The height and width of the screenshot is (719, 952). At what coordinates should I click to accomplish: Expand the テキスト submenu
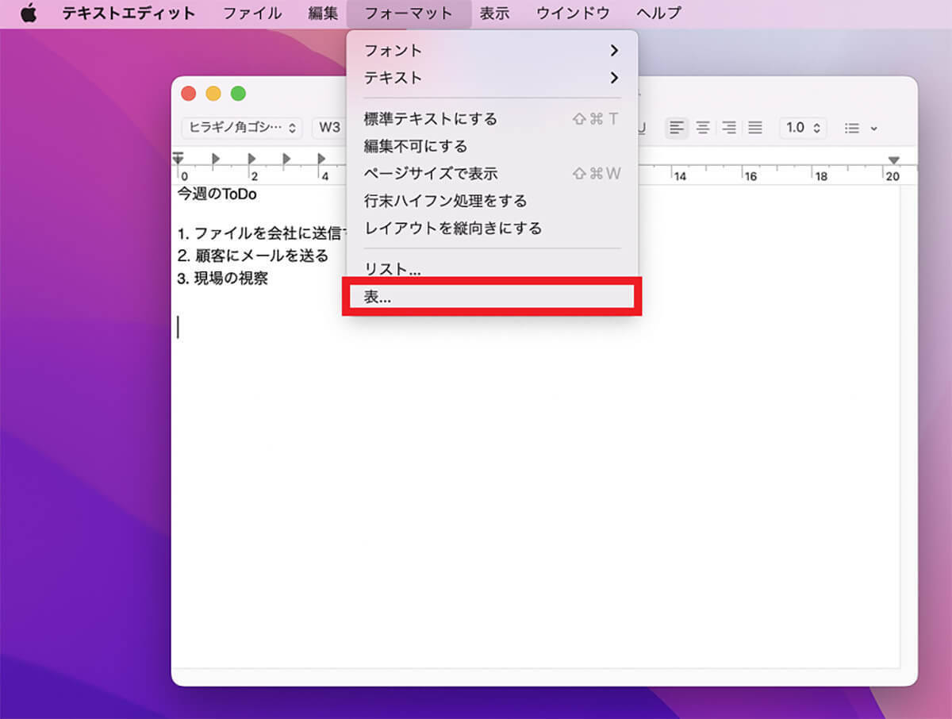491,78
